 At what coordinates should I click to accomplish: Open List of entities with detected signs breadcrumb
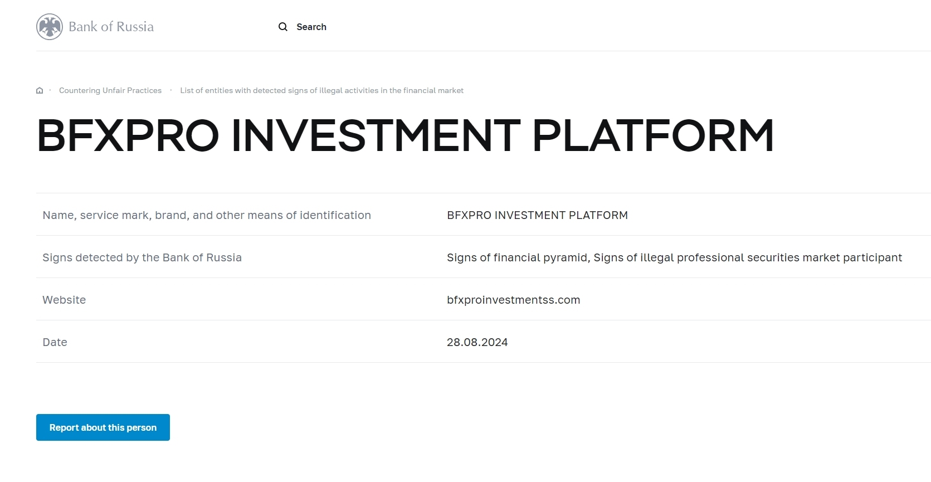(321, 90)
